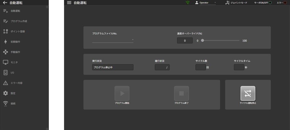Click the green connection status icon
This screenshot has width=290, height=130.
click(x=188, y=3)
